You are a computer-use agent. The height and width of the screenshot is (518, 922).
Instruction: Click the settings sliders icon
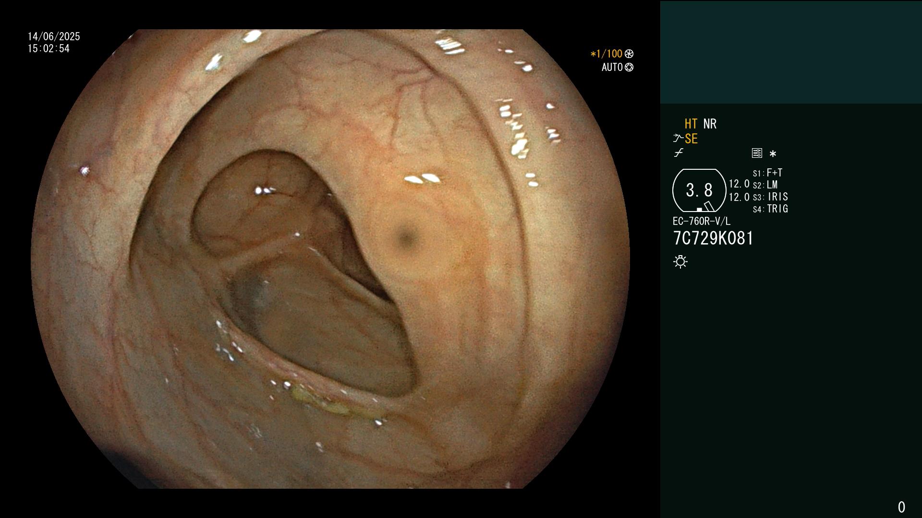(x=757, y=153)
